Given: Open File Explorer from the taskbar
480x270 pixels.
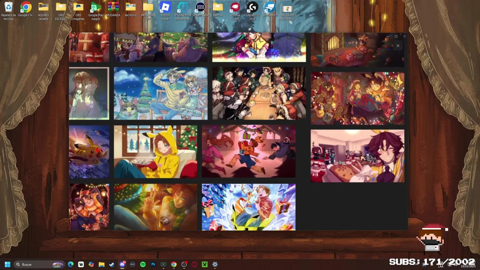Looking at the screenshot, I should 102,264.
